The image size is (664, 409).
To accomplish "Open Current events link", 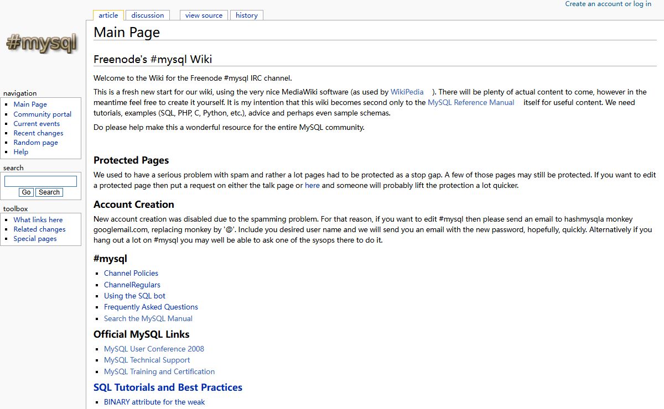I will [x=37, y=123].
